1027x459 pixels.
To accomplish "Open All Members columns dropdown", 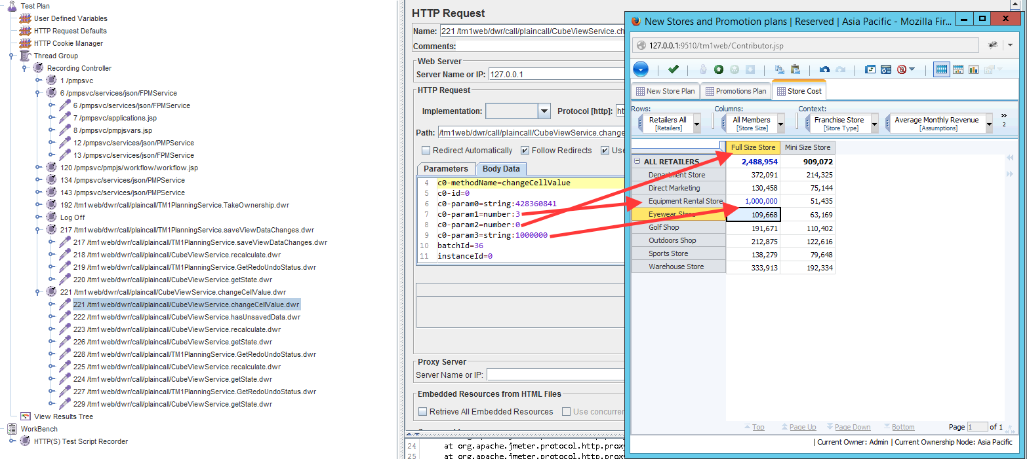I will [x=780, y=123].
